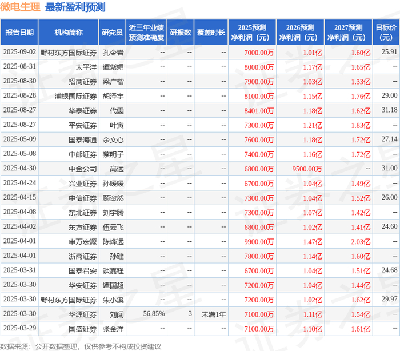Image resolution: width=400 pixels, height=351 pixels.
Task: Select target price 27.14
Action: tap(389, 139)
